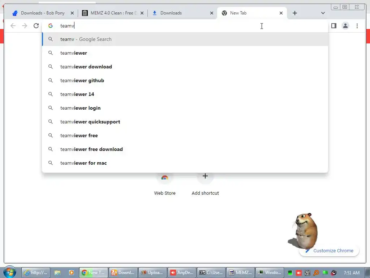
Task: Close the New Tab tab
Action: 281,13
